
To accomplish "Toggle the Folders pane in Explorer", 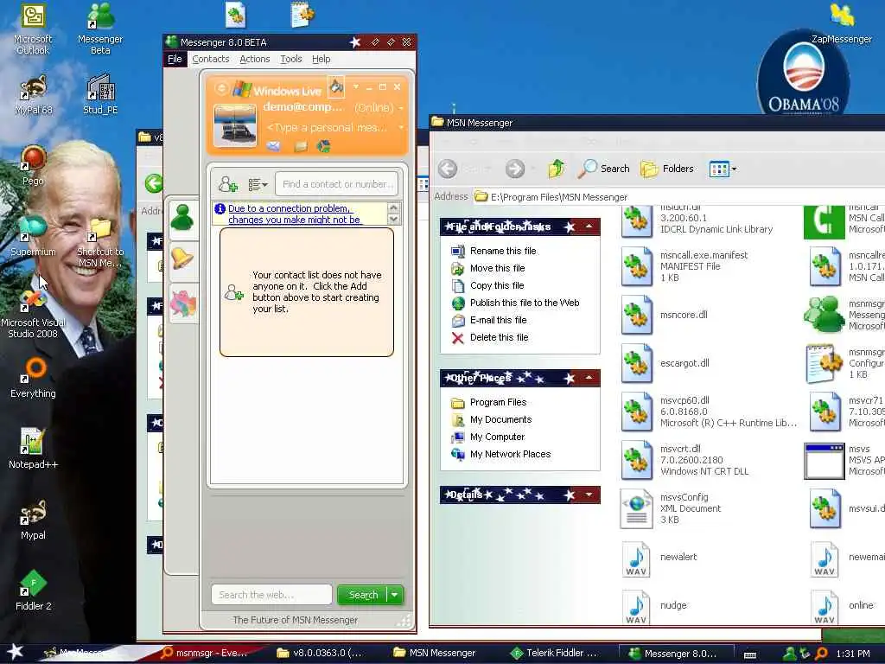I will pos(667,169).
